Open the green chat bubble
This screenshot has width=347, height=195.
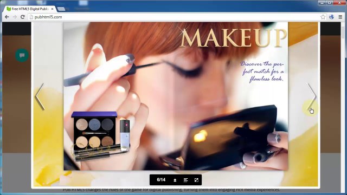click(x=22, y=55)
